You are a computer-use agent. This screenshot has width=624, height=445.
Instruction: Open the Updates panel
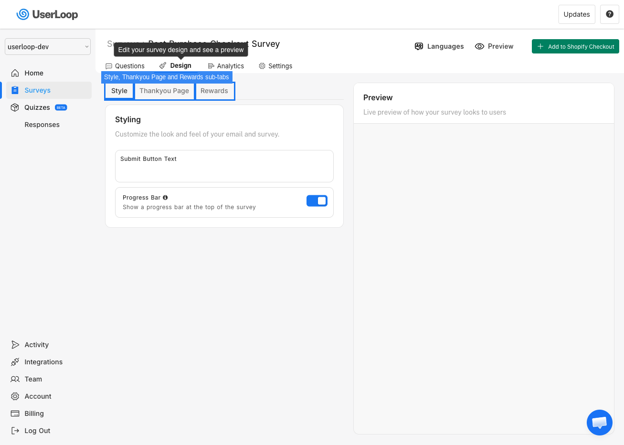[576, 14]
